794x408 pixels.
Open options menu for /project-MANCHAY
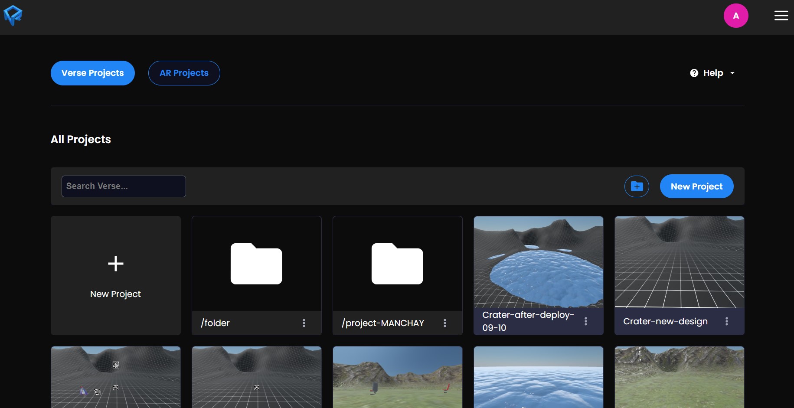tap(445, 323)
